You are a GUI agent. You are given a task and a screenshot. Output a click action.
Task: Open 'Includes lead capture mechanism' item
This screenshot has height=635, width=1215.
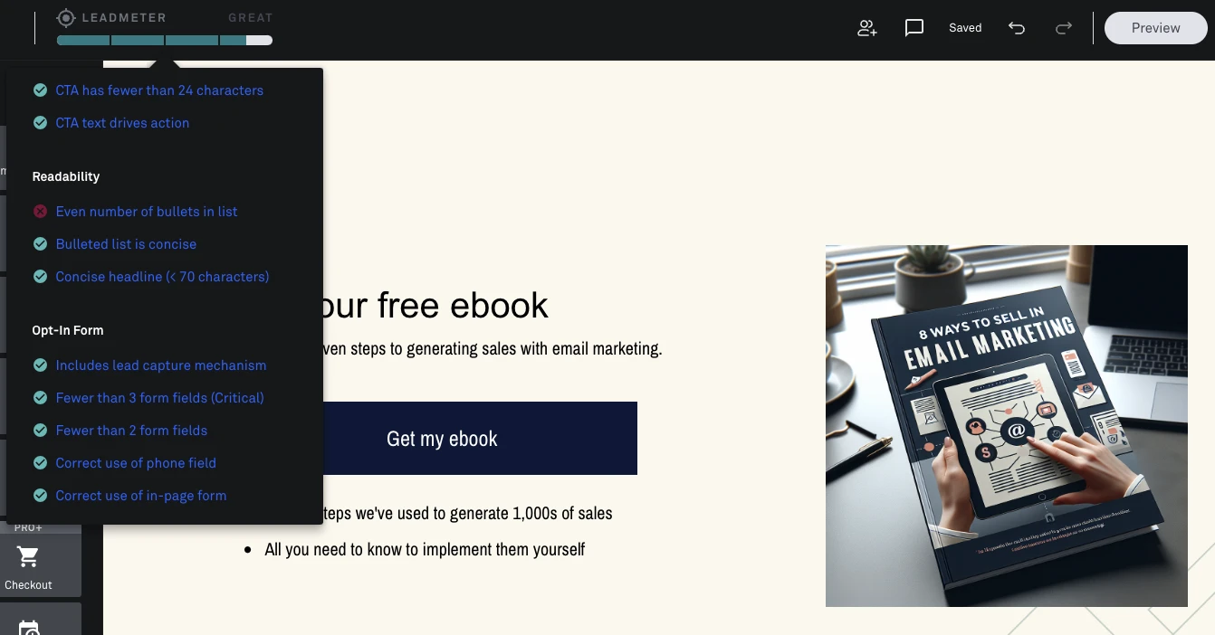161,365
